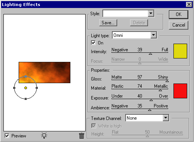
Task: Click the bottom handle of light circle
Action: (x=25, y=99)
